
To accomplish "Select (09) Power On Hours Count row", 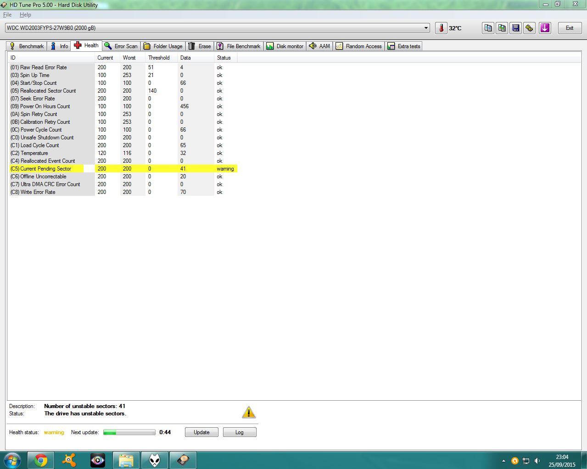I will click(x=123, y=106).
